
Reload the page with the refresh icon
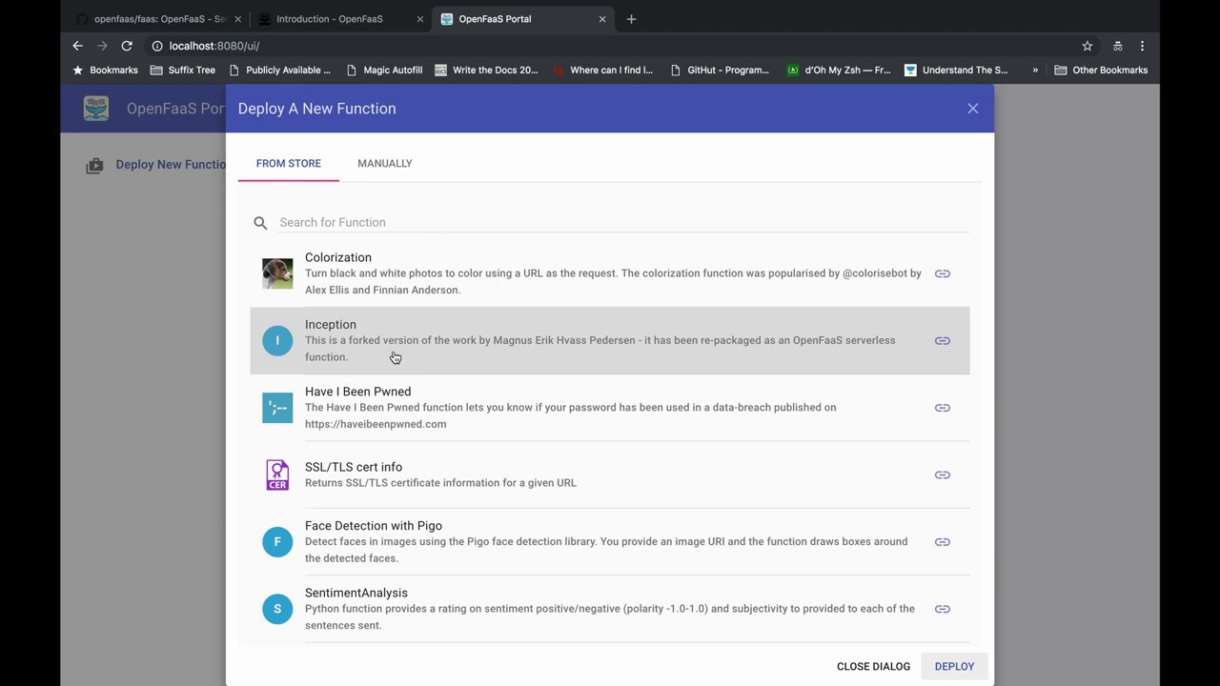point(127,46)
